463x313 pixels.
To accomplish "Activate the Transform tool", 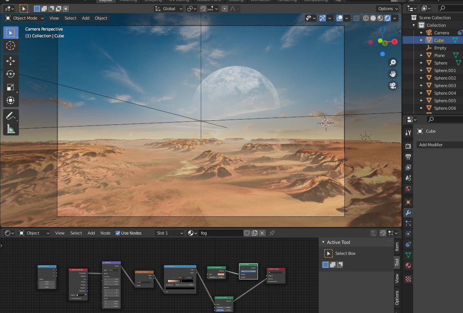I will coord(11,101).
